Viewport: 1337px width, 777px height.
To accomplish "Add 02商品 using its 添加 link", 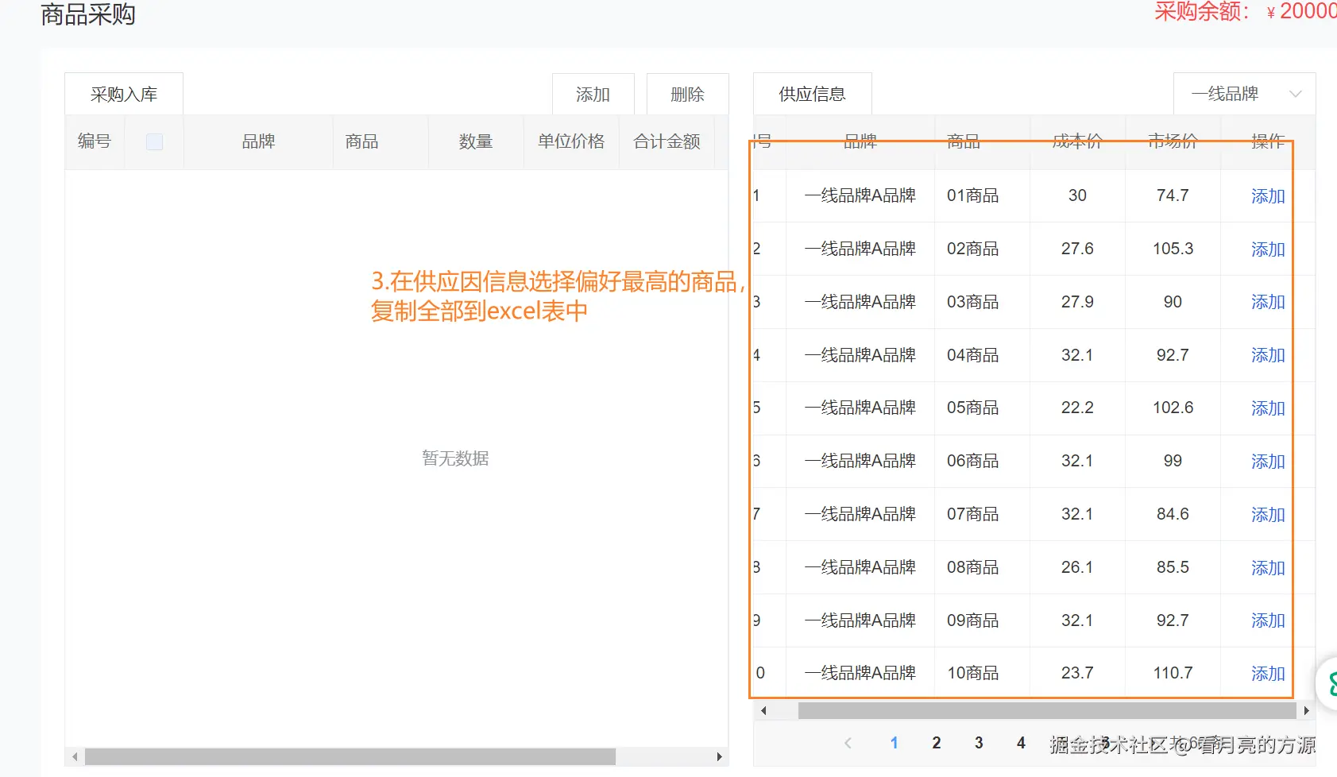I will pos(1268,249).
